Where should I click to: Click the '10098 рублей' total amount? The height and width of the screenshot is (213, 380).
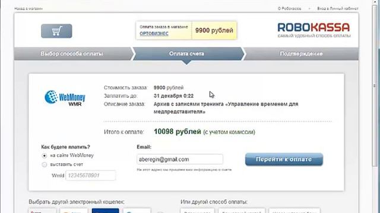click(x=178, y=131)
